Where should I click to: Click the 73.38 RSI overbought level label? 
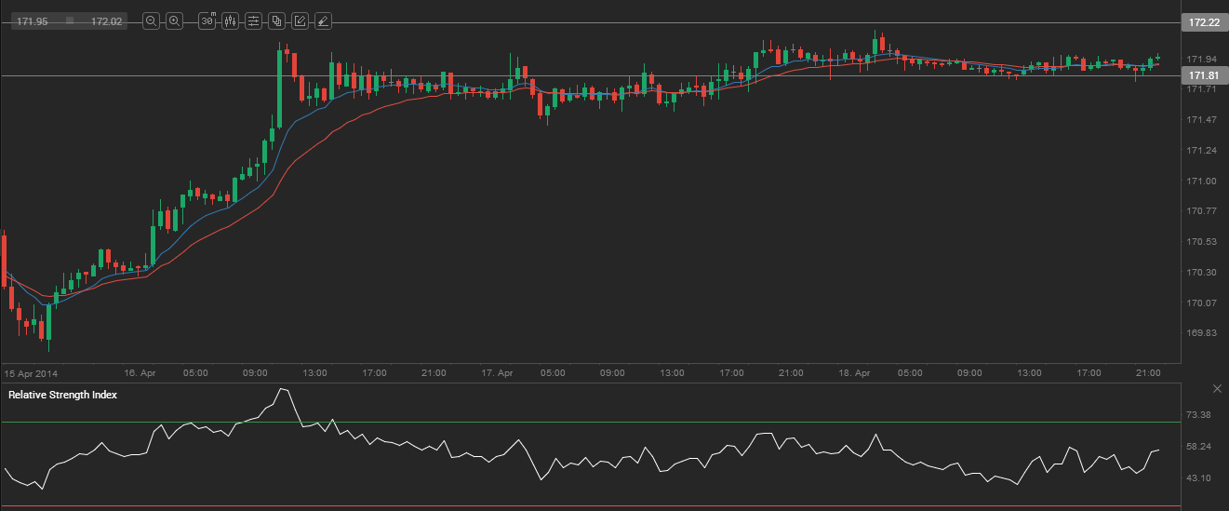(x=1198, y=415)
